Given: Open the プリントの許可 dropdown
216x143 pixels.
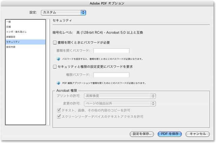Looking at the screenshot, I should (x=119, y=96).
